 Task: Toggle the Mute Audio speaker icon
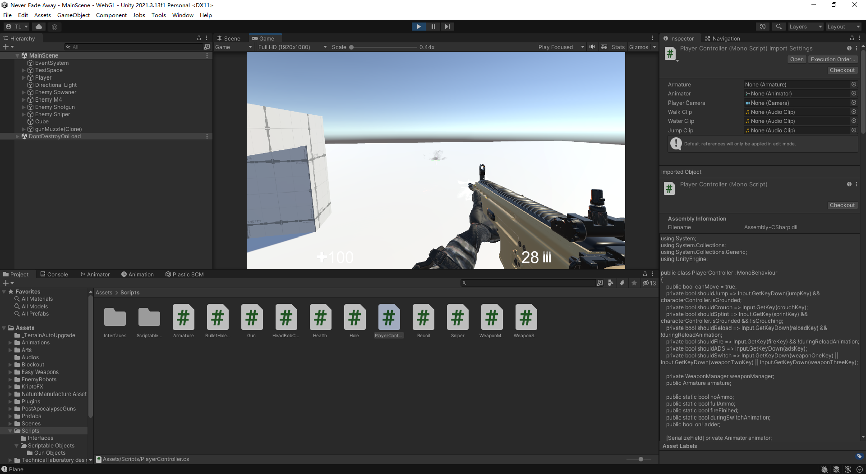[592, 47]
